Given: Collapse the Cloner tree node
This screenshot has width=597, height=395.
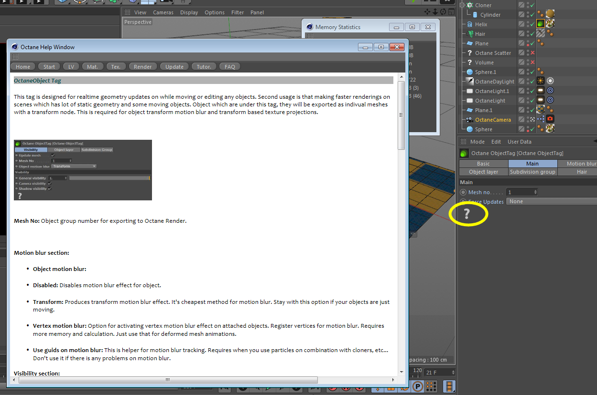Looking at the screenshot, I should coord(463,5).
